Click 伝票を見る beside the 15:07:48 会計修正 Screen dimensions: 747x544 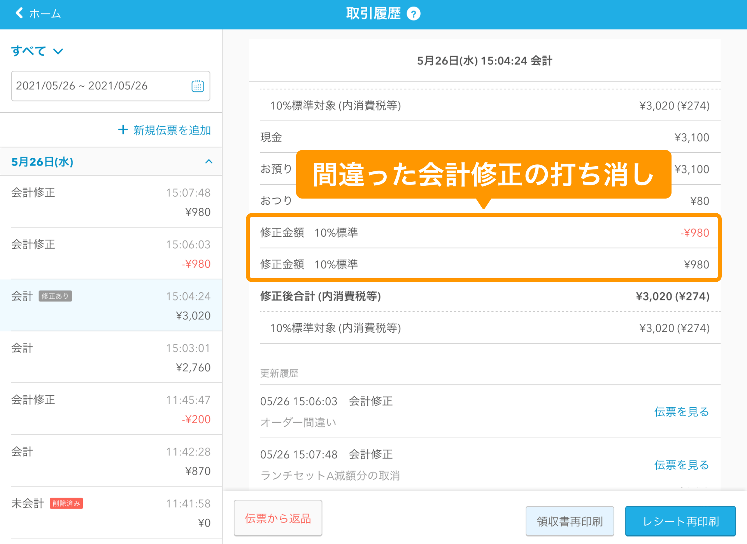[x=681, y=465]
